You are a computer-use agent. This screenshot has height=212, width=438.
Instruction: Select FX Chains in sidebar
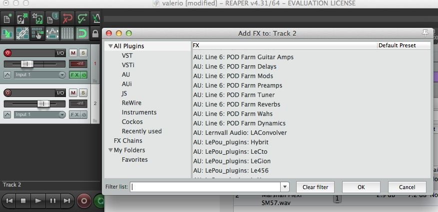128,141
